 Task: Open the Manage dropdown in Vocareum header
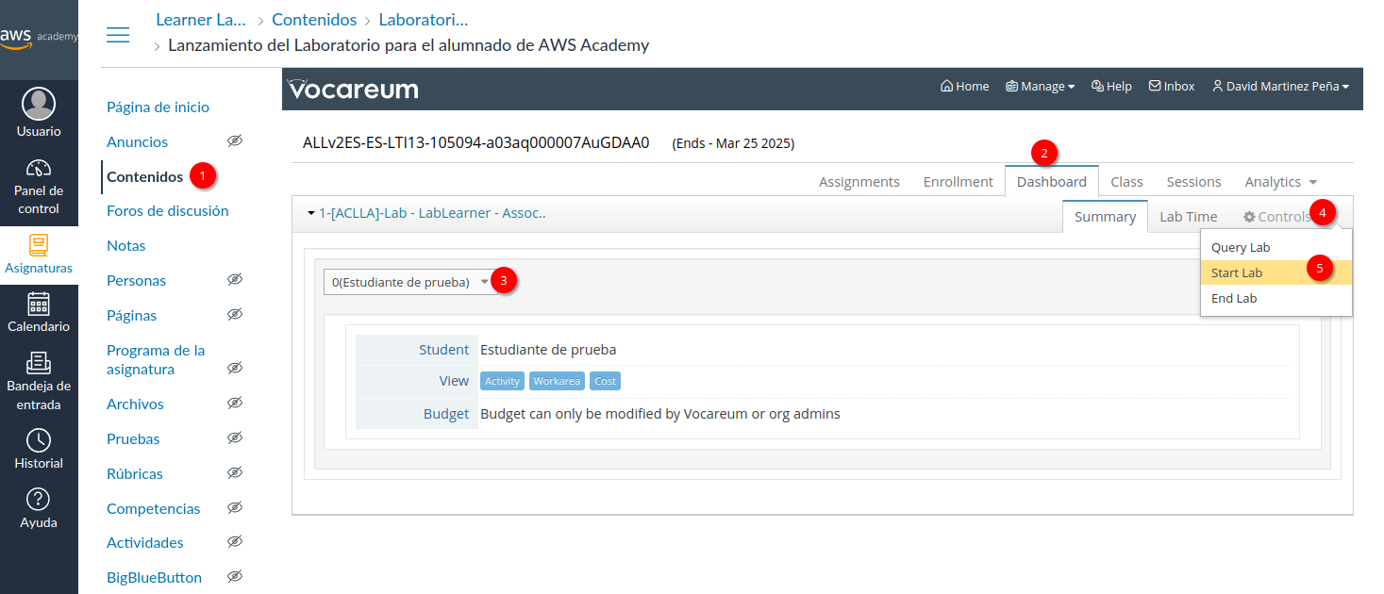pyautogui.click(x=1041, y=86)
